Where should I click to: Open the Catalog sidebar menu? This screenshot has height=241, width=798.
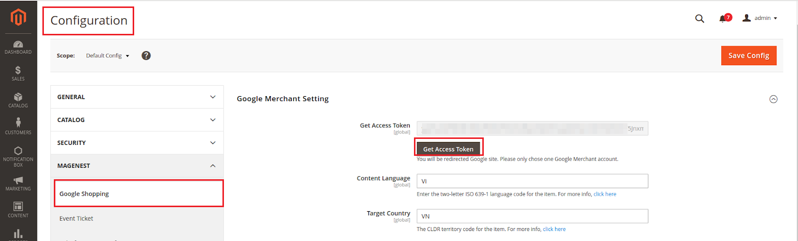pyautogui.click(x=18, y=100)
